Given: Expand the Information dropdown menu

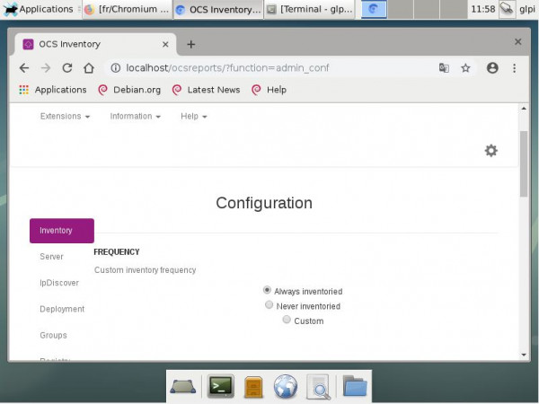Looking at the screenshot, I should 135,116.
